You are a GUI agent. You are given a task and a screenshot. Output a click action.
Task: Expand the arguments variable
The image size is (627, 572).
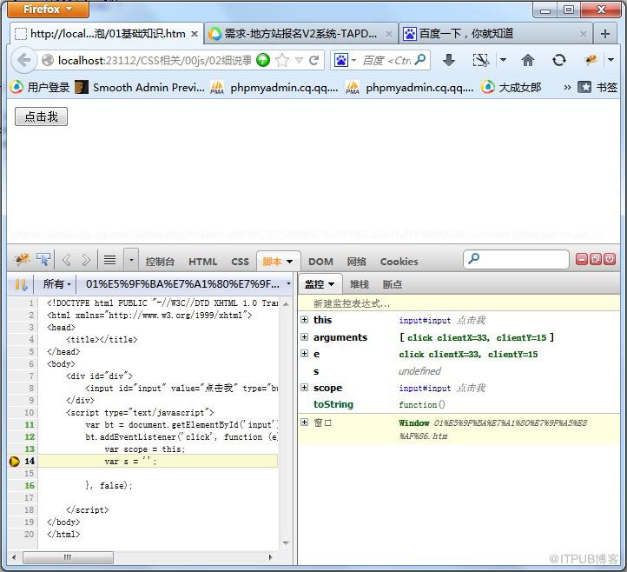point(305,336)
